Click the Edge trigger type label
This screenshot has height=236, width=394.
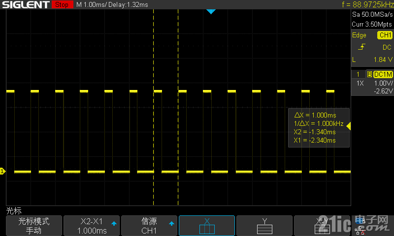359,35
